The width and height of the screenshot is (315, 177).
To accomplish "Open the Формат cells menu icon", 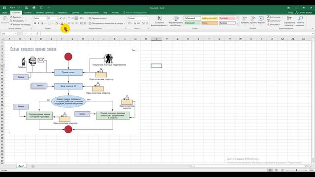I will tap(261, 18).
